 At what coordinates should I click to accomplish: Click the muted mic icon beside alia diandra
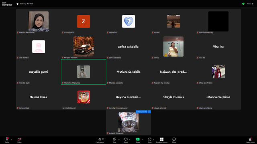18,58
